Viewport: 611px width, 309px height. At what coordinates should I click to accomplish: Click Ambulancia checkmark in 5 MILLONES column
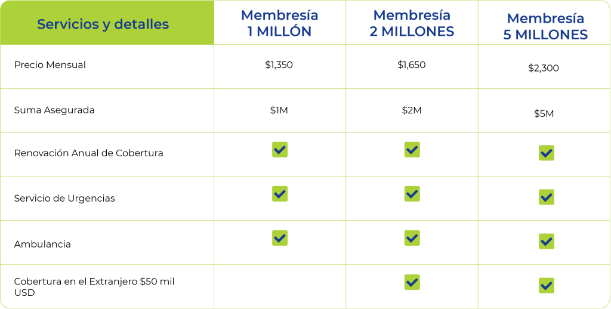547,242
